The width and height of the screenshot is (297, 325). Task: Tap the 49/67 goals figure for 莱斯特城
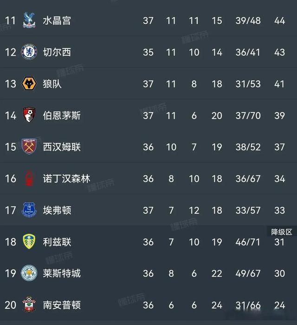(x=248, y=273)
